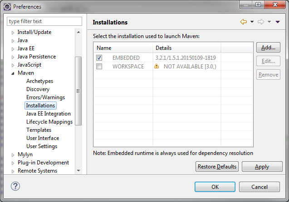
Task: Open the User Settings preference page
Action: [42, 146]
